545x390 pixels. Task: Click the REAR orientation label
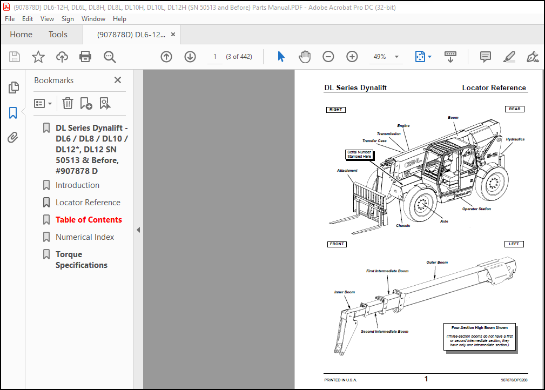pos(514,109)
